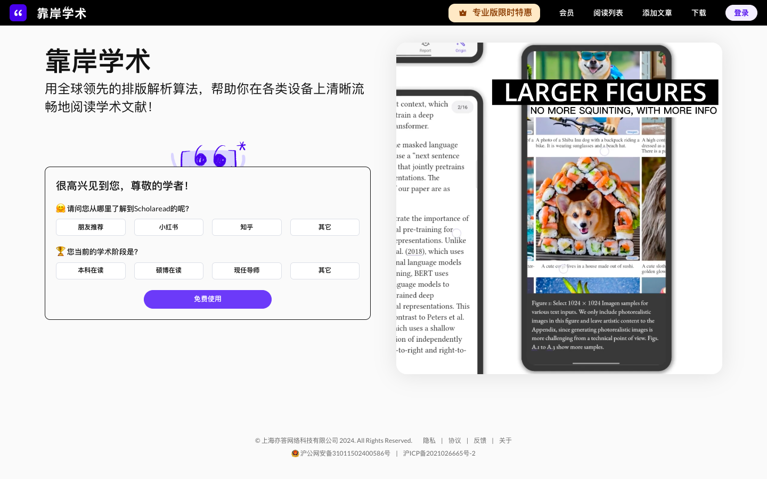Click the 免费使用 button
The height and width of the screenshot is (479, 767).
click(208, 299)
